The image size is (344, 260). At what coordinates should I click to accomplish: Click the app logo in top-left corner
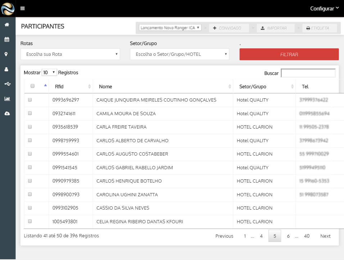[x=8, y=9]
